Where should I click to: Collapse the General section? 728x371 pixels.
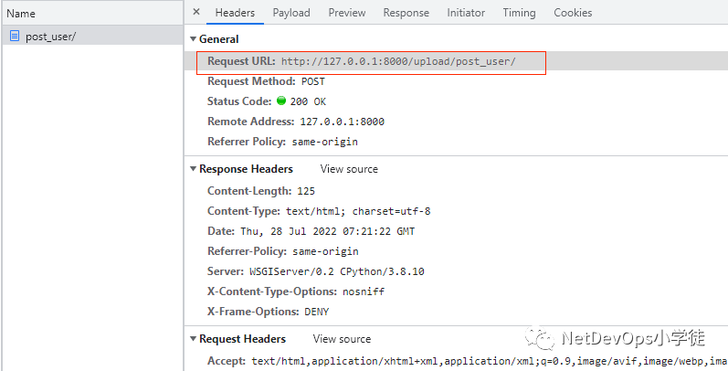tap(193, 39)
